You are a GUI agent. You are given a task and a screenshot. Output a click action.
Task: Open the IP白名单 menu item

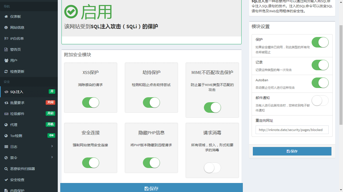pos(29,38)
